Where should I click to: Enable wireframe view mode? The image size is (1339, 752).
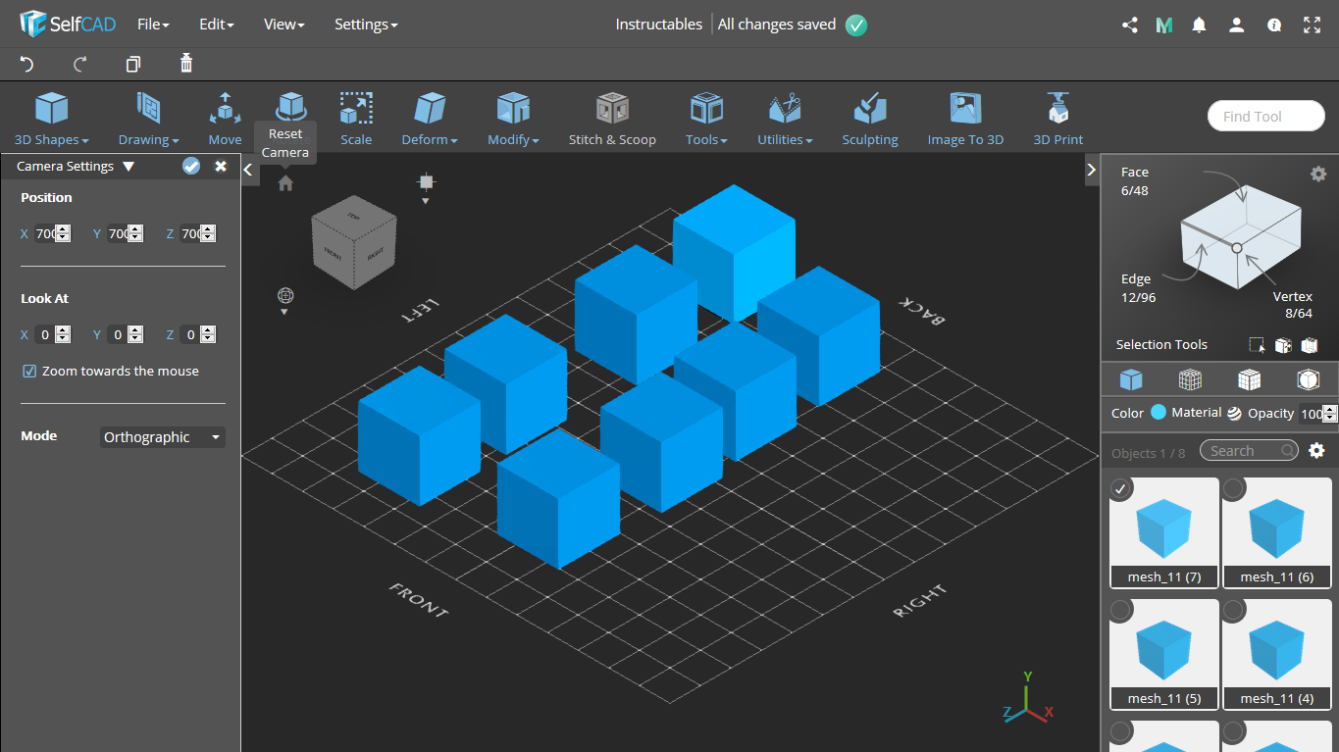point(1190,379)
